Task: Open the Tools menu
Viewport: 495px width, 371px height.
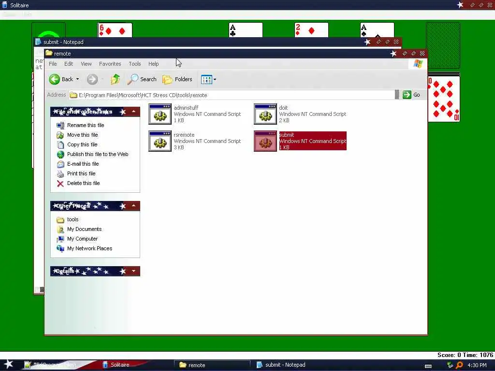Action: point(135,64)
